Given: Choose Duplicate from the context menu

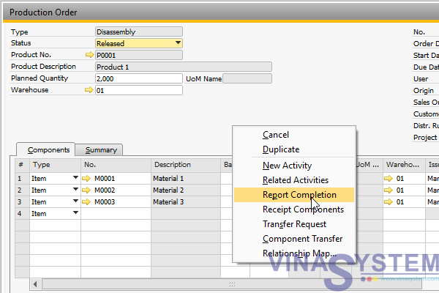Looking at the screenshot, I should [x=294, y=149].
